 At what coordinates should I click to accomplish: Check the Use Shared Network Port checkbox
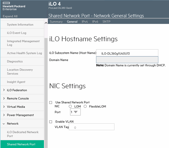(x=51, y=102)
